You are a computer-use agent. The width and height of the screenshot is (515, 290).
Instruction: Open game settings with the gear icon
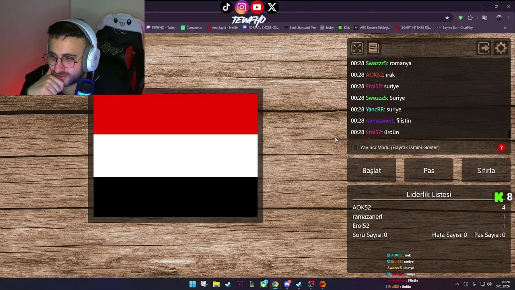tap(501, 48)
